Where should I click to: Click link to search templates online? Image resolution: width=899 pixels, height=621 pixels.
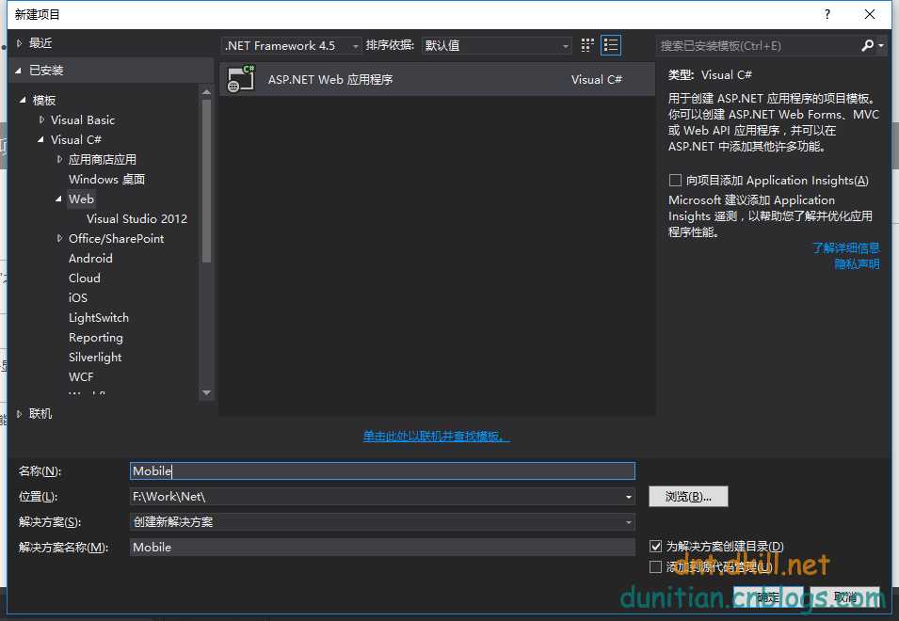tap(436, 437)
